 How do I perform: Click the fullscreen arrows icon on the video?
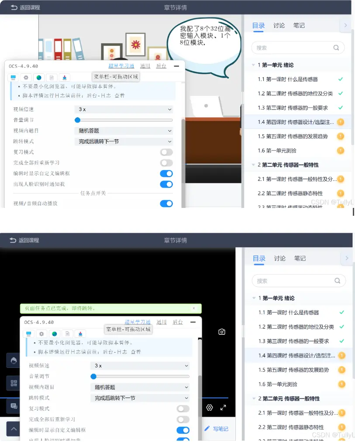pos(223,407)
